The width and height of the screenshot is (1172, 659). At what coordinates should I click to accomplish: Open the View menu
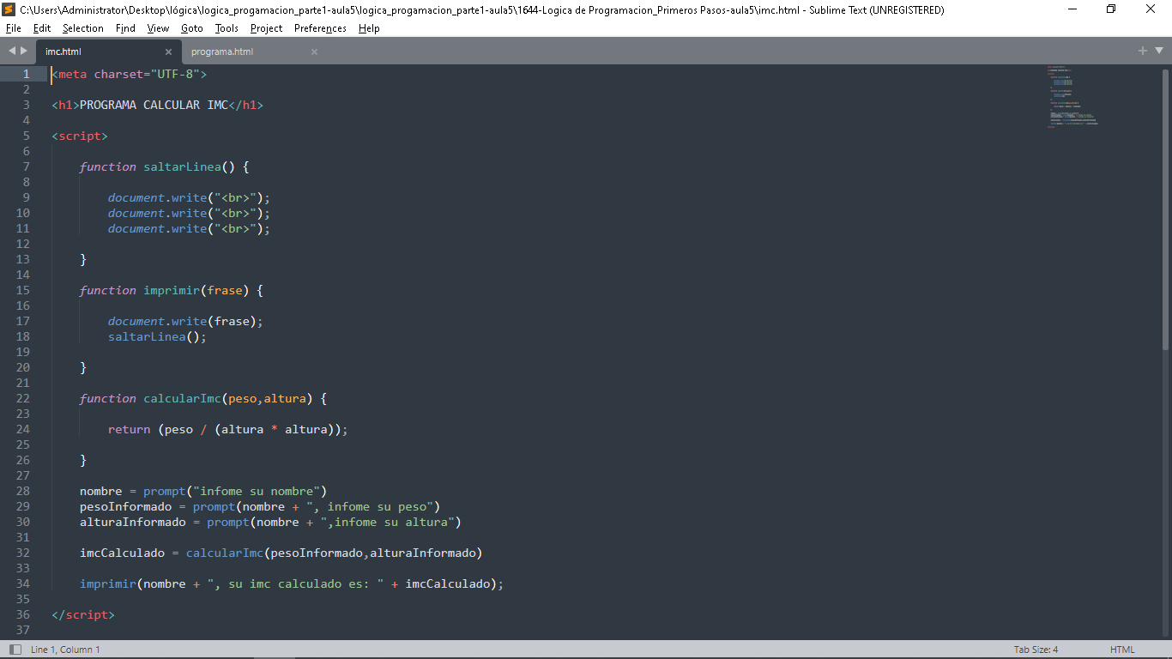click(158, 28)
